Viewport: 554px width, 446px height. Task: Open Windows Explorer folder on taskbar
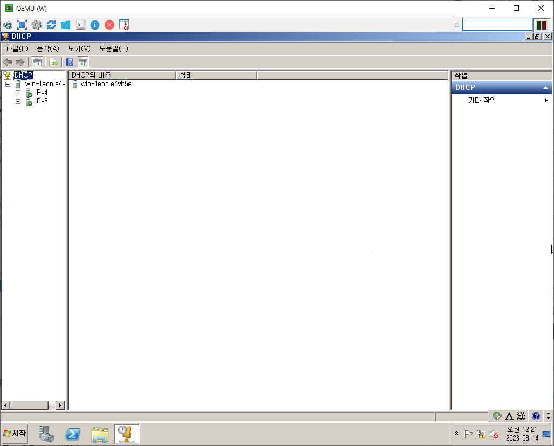pos(100,434)
